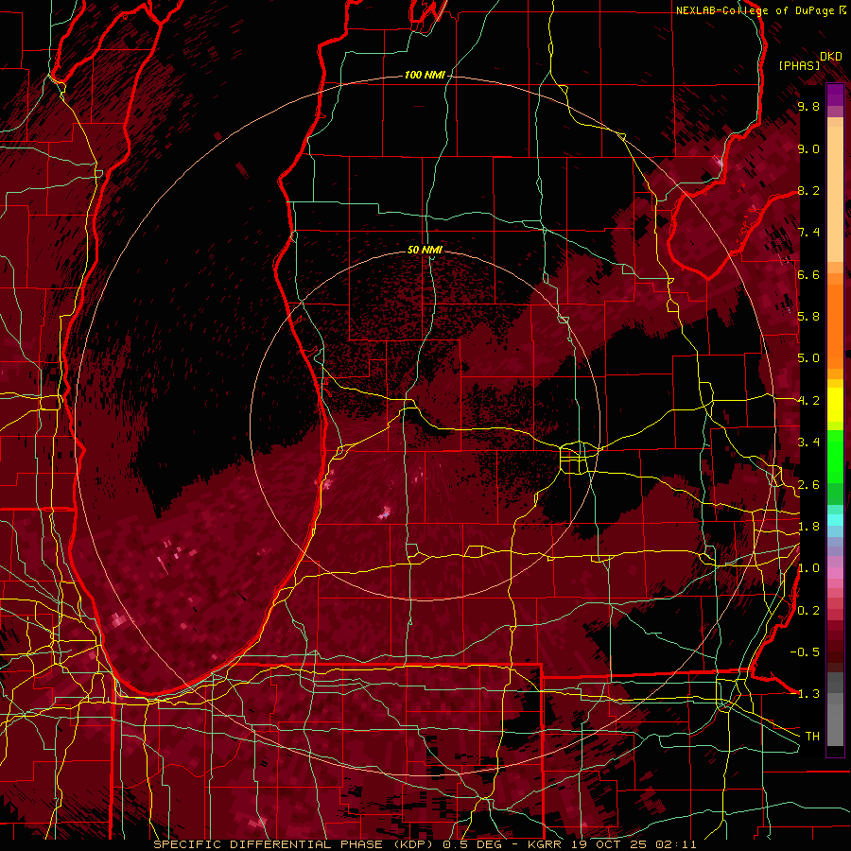This screenshot has height=851, width=851.
Task: Click the SPECIFIC DIFFERENTIAL PHASE (KDP) caption
Action: (296, 844)
